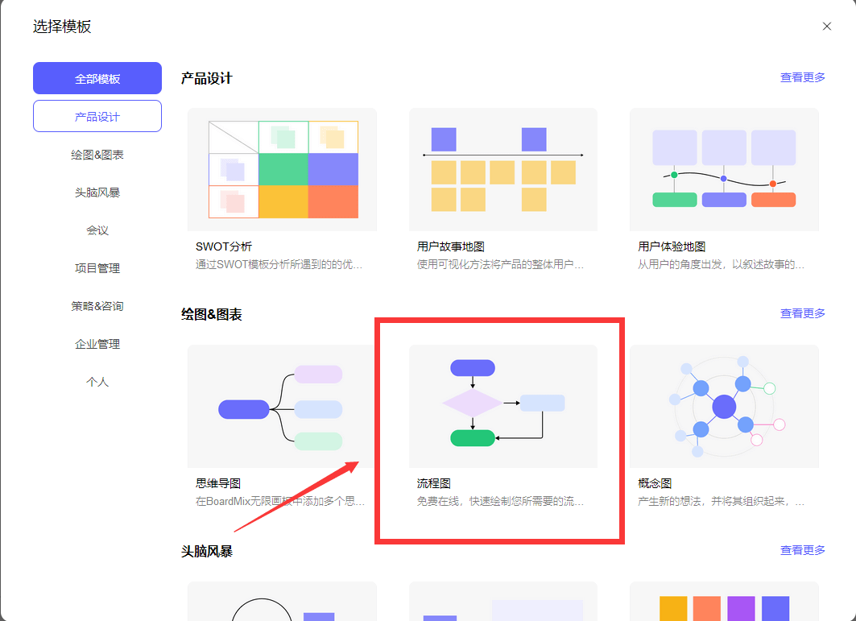This screenshot has width=856, height=621.
Task: Pick the 用户体验地图 template thumbnail
Action: tap(724, 169)
